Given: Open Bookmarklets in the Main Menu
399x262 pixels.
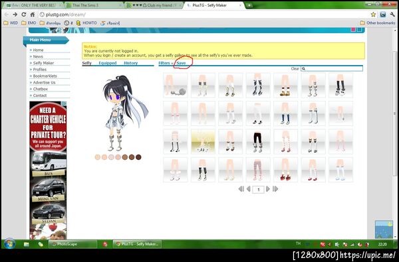Looking at the screenshot, I should [45, 76].
